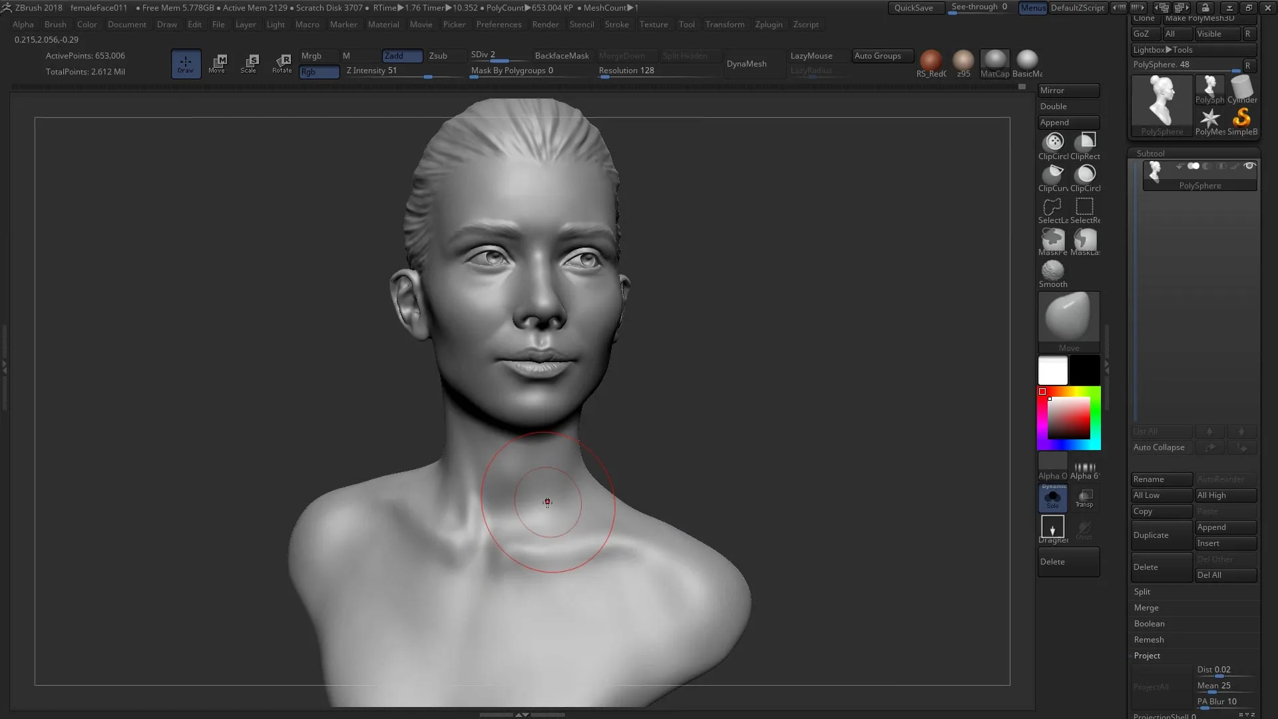Click the QuickSave button
Viewport: 1278px width, 719px height.
(x=914, y=8)
